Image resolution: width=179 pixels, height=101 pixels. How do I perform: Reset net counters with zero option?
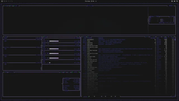[x=69, y=72]
